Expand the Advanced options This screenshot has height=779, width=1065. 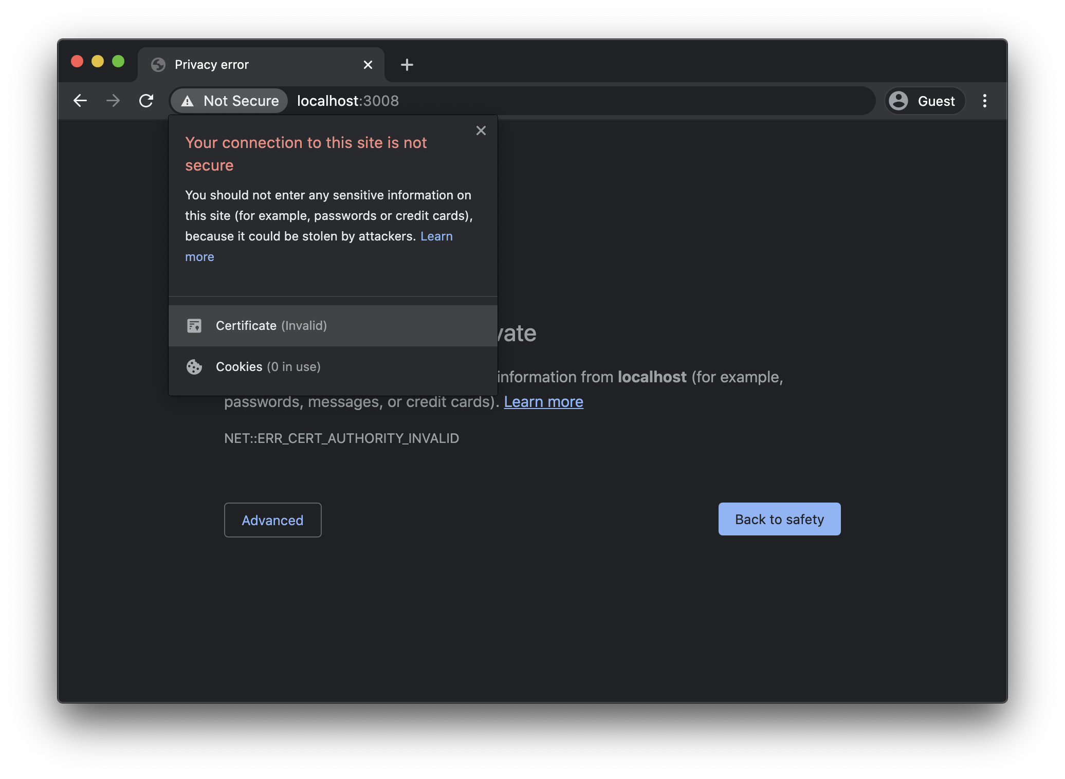272,520
